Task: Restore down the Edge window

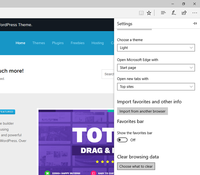Action: coord(183,4)
